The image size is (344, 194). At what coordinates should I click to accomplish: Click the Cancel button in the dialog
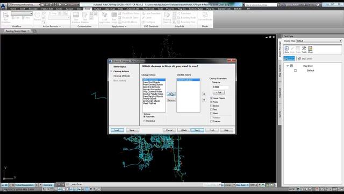169,130
